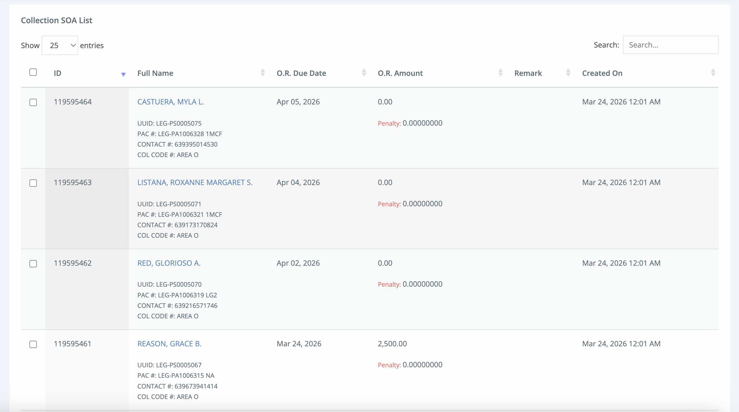Open CASTUERA, MYLA L. record link

170,102
